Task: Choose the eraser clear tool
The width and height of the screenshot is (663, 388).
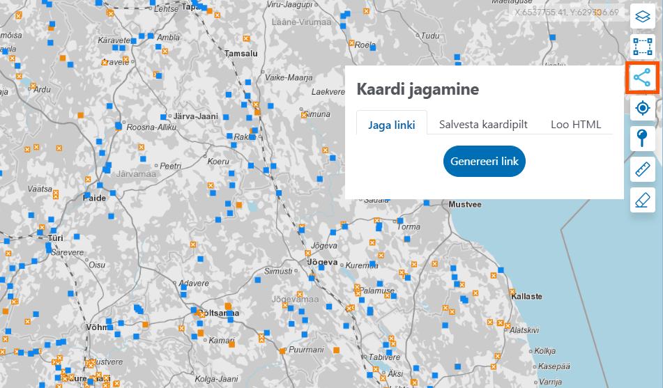Action: [x=642, y=200]
